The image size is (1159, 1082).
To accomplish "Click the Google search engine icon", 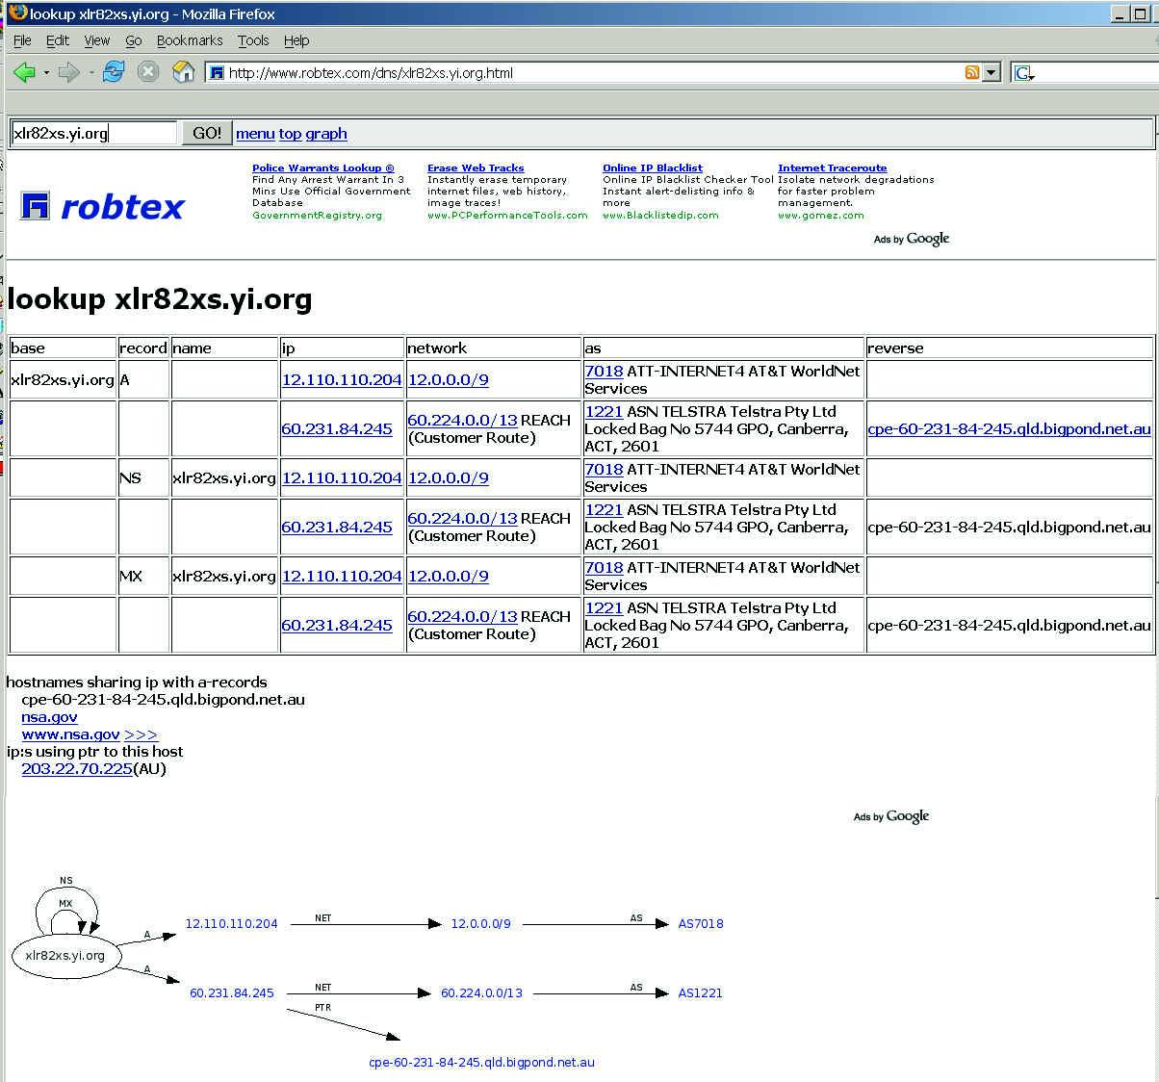I will click(x=1022, y=73).
